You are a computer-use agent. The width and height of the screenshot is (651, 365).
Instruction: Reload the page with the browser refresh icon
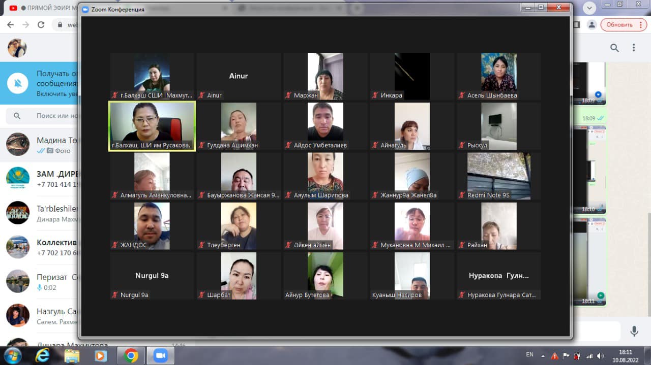tap(41, 25)
